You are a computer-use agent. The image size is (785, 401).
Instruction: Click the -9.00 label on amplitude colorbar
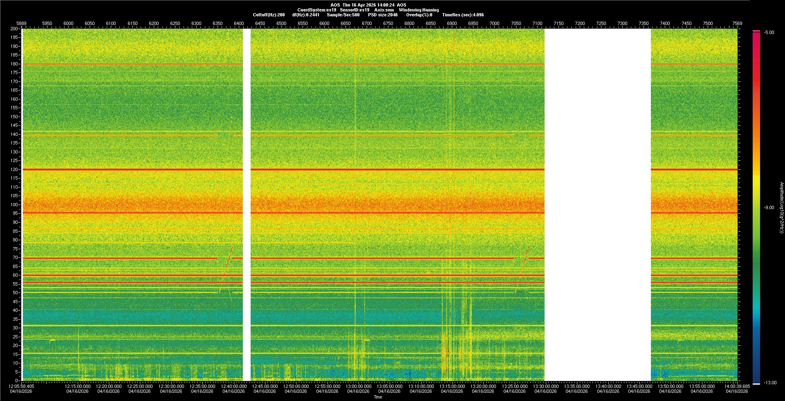[x=769, y=208]
